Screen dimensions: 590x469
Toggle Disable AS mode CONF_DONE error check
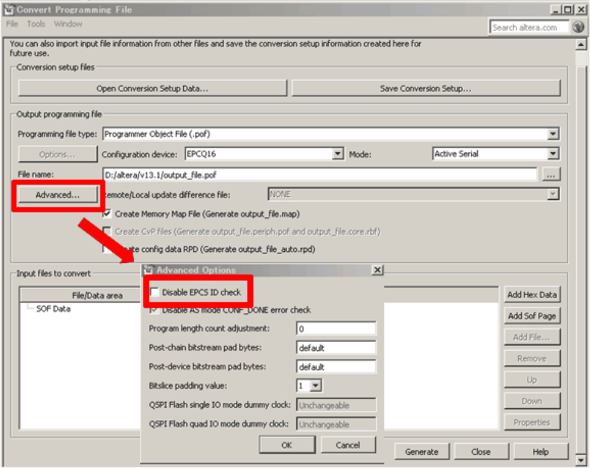coord(155,309)
